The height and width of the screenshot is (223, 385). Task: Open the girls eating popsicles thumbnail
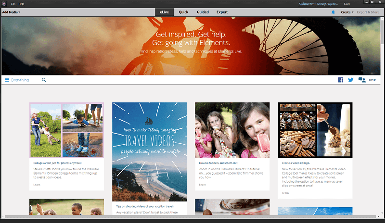(232, 130)
